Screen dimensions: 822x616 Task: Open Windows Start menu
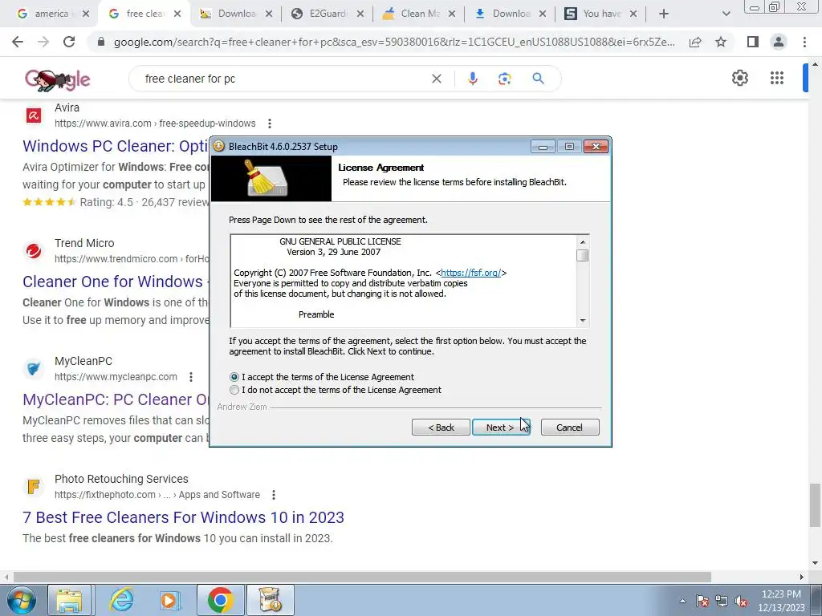coord(21,600)
